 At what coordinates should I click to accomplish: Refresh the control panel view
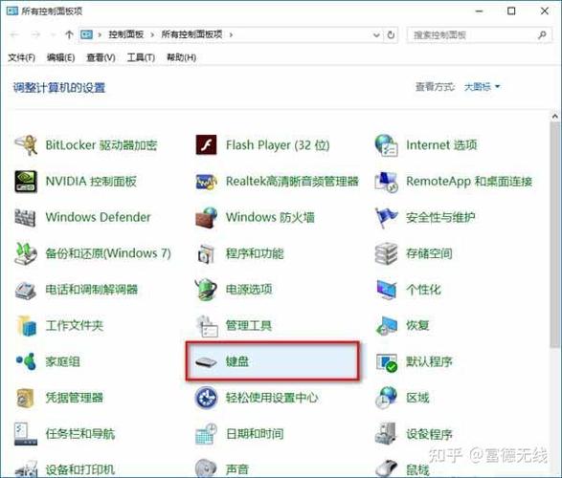(x=391, y=35)
